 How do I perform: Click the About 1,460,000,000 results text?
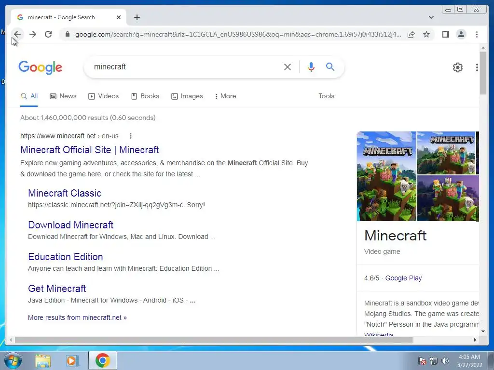click(88, 118)
